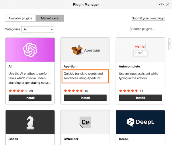Select the CVbuilder plugin title
The image size is (172, 145).
[x=71, y=139]
